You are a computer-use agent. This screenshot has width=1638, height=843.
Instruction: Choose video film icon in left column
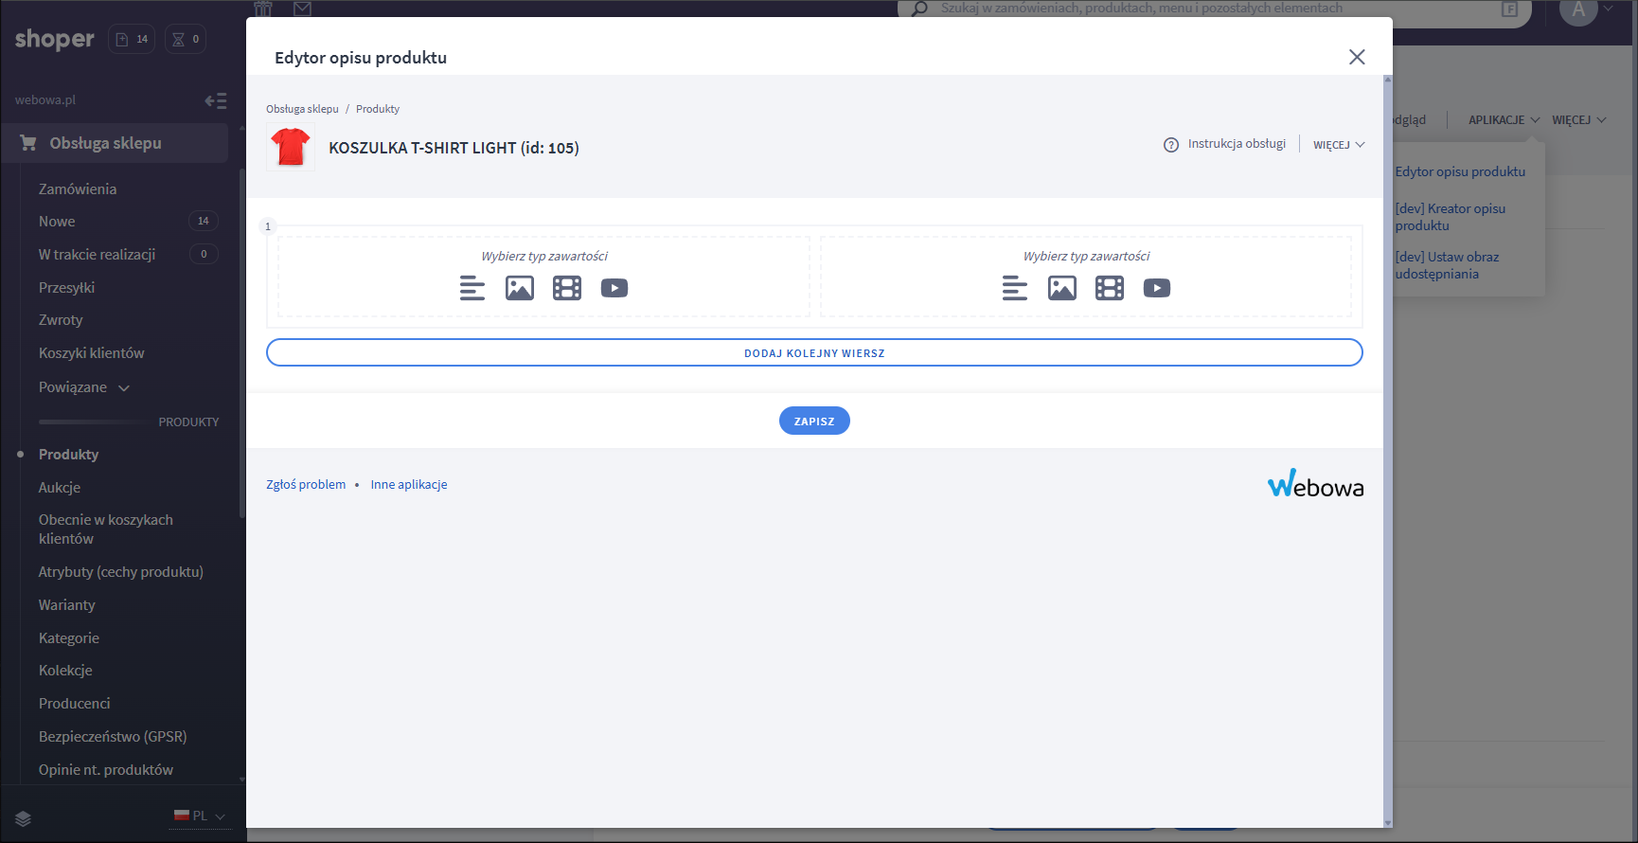[566, 288]
